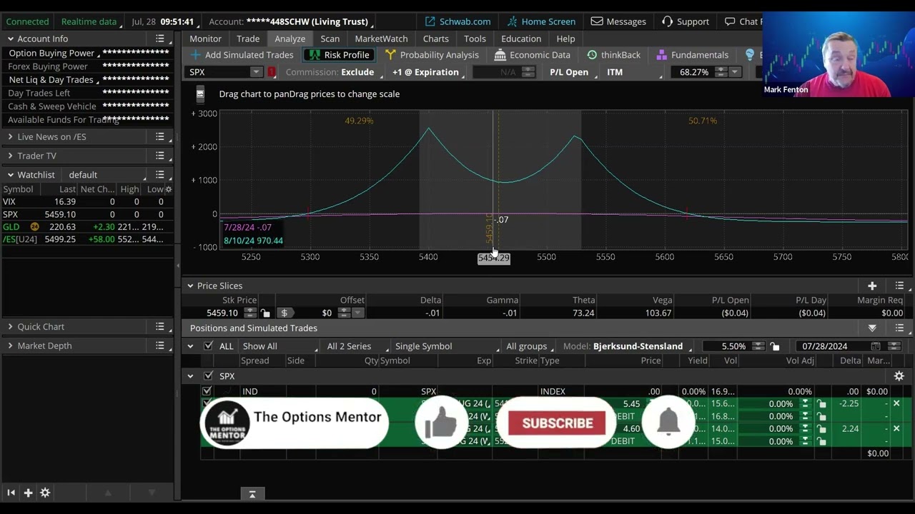Open the thinkBack sub-tab
The height and width of the screenshot is (514, 915).
click(x=613, y=55)
